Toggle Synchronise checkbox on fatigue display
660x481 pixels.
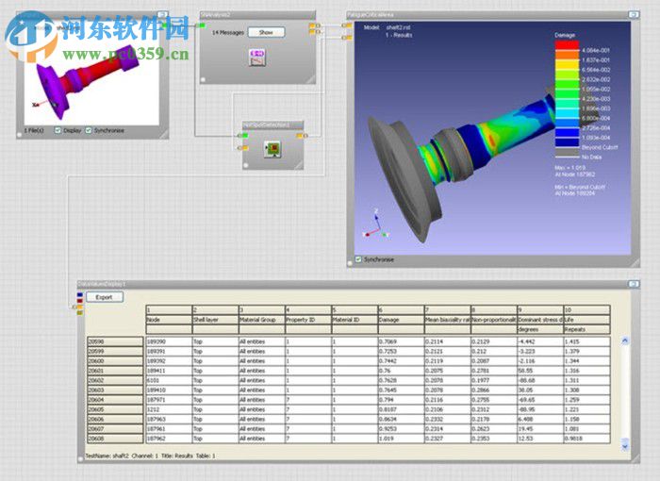tap(358, 259)
